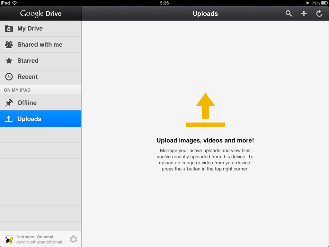Tap the Shared with me people icon
The width and height of the screenshot is (329, 247).
pyautogui.click(x=9, y=44)
